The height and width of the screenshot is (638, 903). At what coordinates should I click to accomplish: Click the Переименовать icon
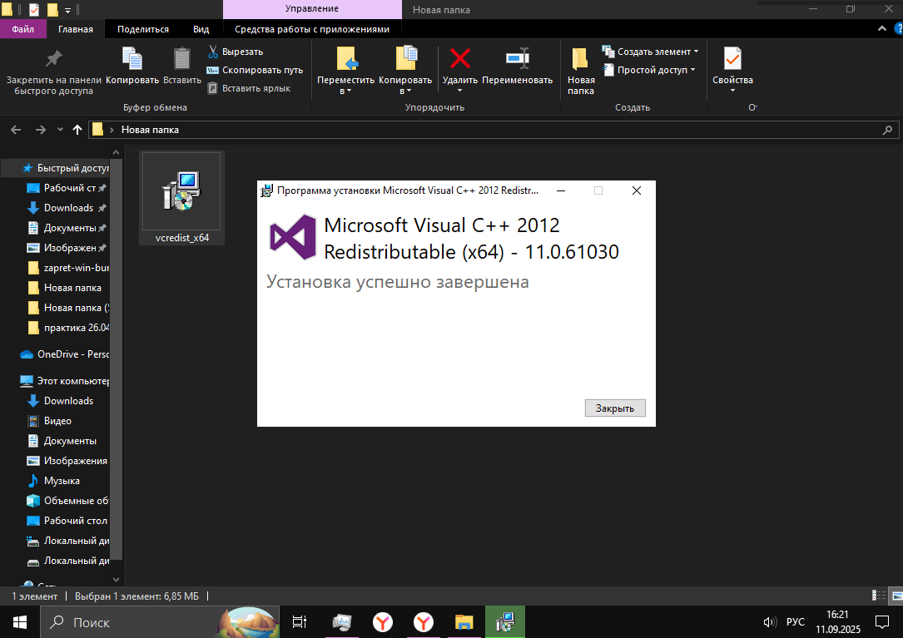tap(517, 59)
